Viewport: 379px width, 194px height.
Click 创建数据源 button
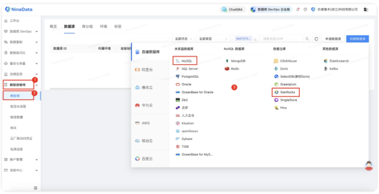click(x=357, y=39)
